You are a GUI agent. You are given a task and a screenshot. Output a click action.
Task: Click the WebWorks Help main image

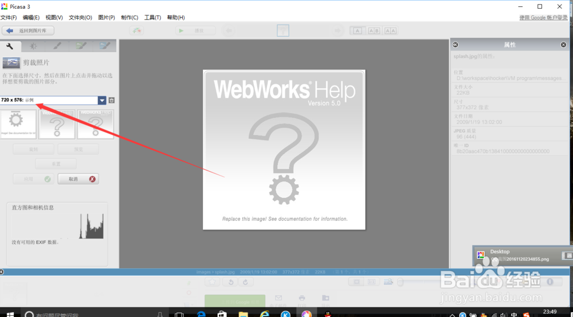point(284,150)
